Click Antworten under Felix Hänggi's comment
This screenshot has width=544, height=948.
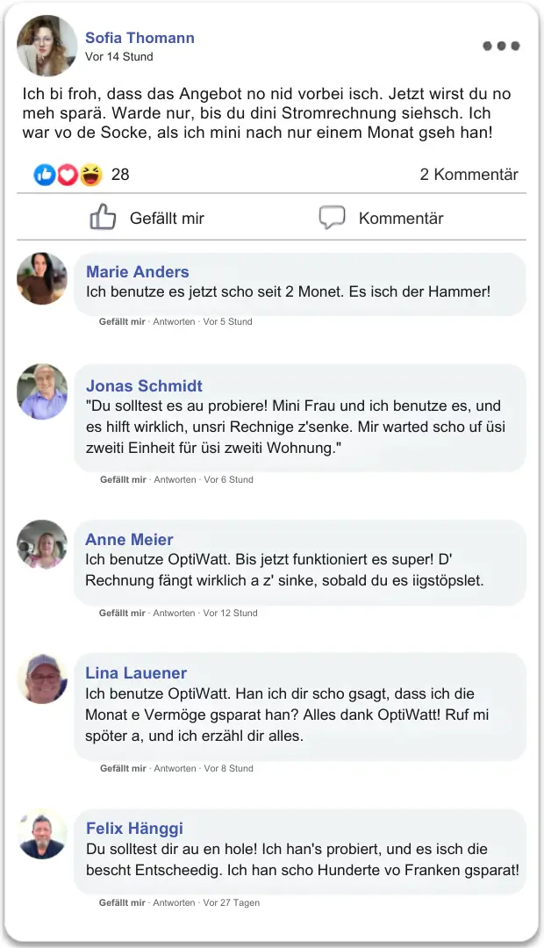tap(174, 902)
